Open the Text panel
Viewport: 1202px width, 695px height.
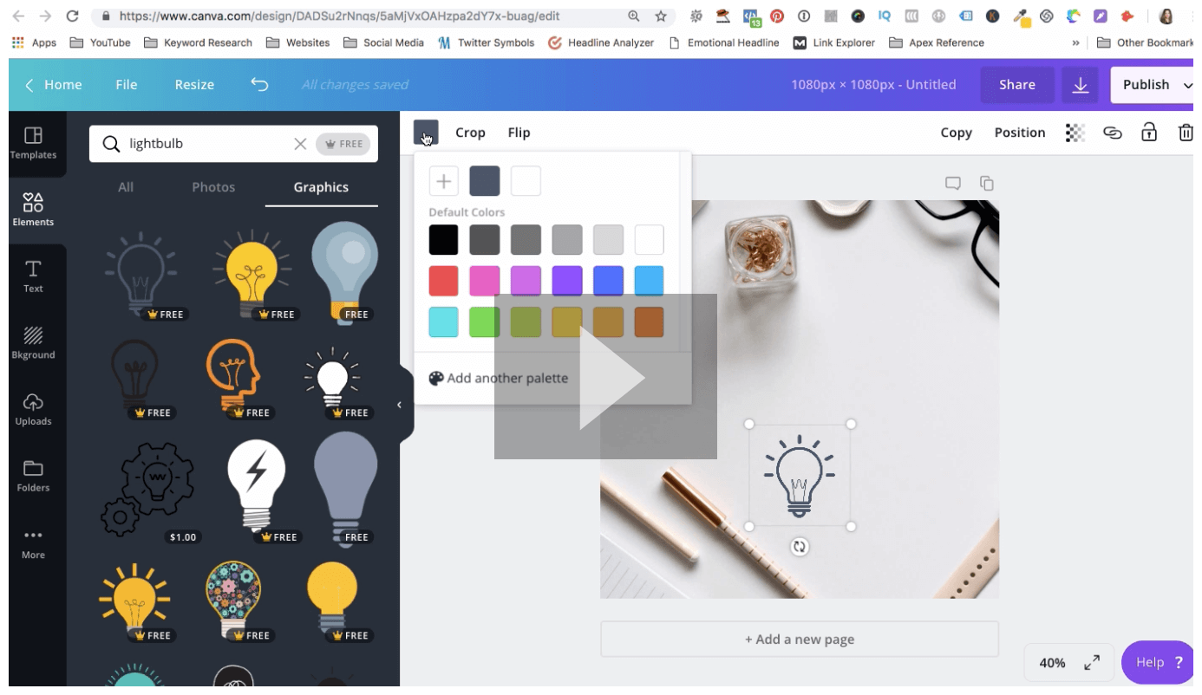(33, 277)
